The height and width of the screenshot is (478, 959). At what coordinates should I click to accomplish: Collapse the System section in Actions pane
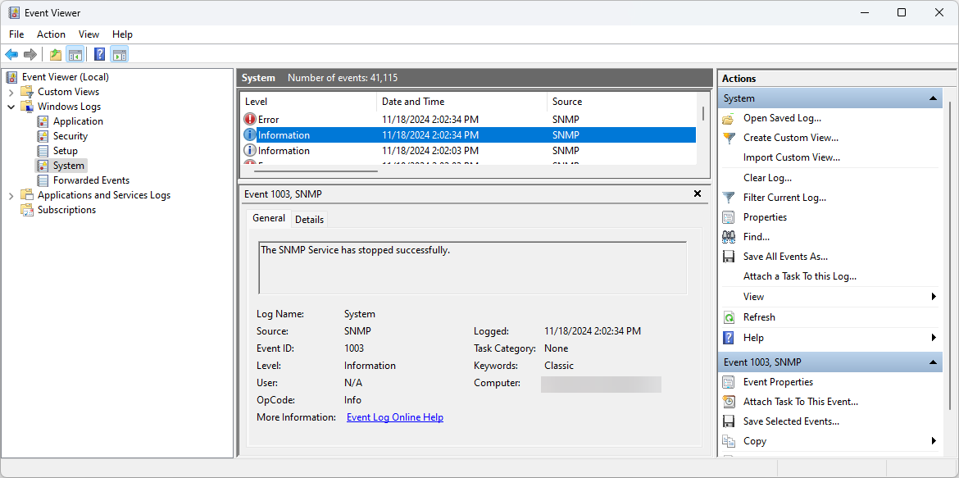(933, 98)
